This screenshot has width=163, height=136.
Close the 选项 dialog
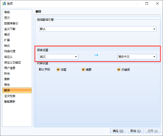pyautogui.click(x=157, y=4)
